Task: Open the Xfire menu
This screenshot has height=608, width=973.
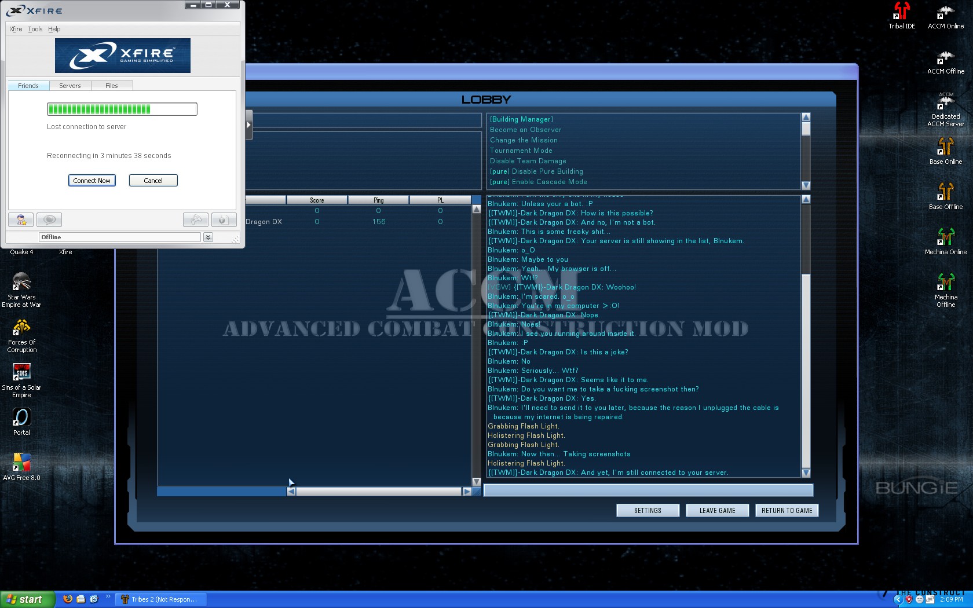Action: click(x=16, y=29)
